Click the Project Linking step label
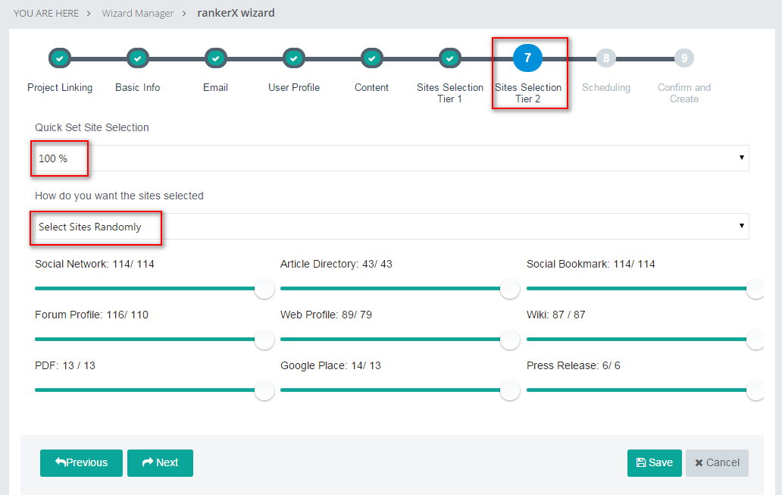 (x=60, y=87)
